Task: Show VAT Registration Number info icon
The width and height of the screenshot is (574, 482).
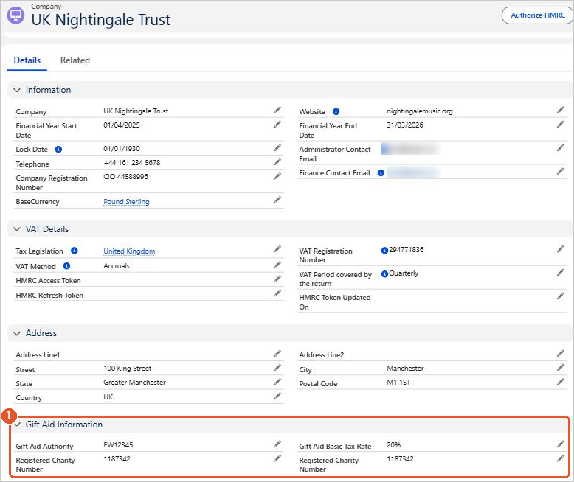Action: tap(384, 251)
